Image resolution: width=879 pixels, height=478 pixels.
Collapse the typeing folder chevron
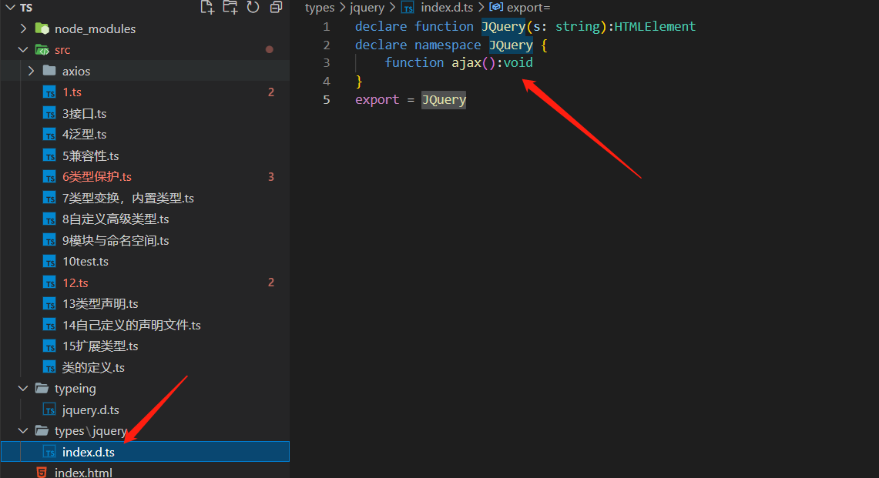point(23,389)
